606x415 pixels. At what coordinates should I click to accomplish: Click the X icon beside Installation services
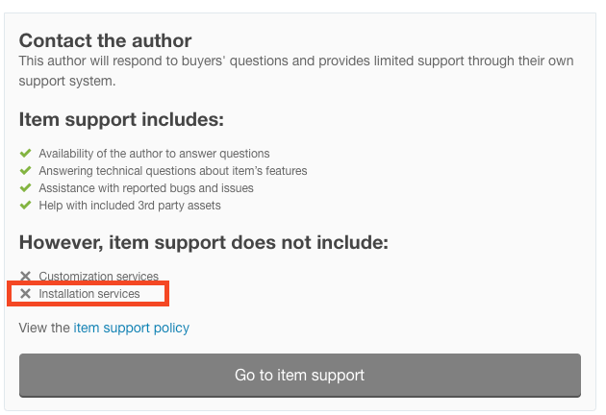pos(26,293)
